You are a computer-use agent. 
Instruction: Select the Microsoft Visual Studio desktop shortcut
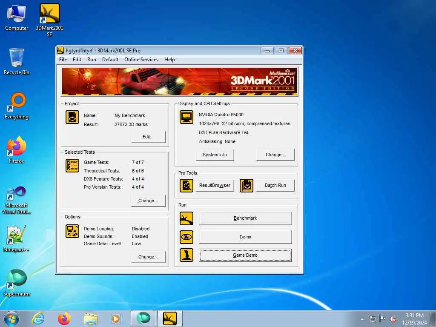click(17, 200)
